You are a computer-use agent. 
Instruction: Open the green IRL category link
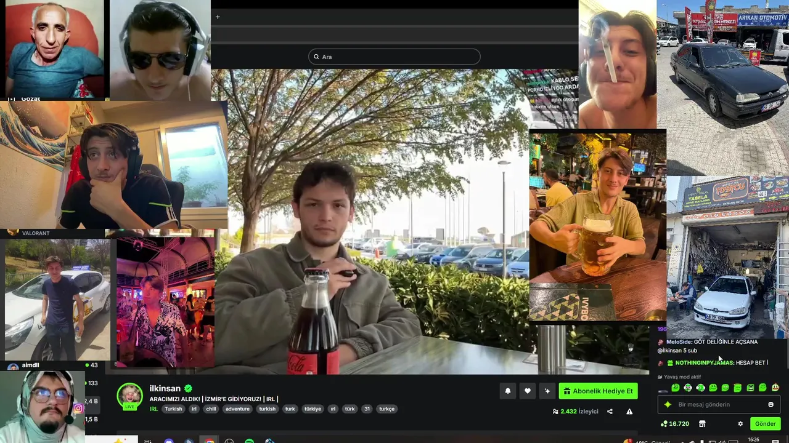click(x=153, y=409)
